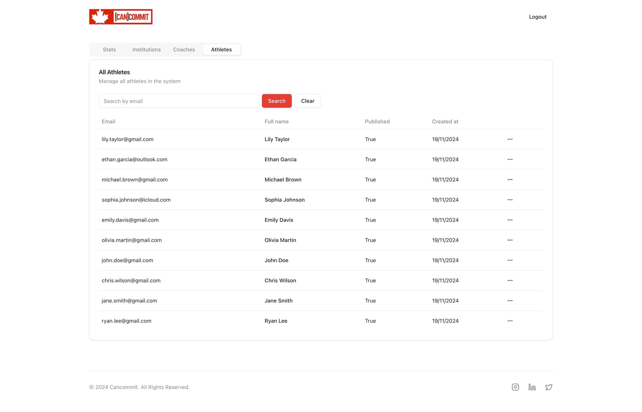Click the name Ryan Lee
Screen dimensions: 642x412
(276, 321)
